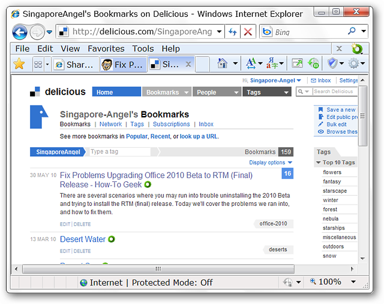Image resolution: width=384 pixels, height=304 pixels.
Task: Switch to the 'Shar...' tab
Action: (75, 65)
